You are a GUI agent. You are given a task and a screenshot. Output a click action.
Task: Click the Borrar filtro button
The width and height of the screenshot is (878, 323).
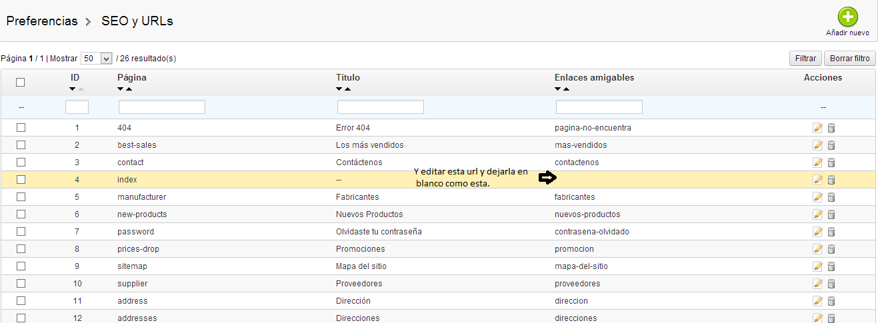849,59
